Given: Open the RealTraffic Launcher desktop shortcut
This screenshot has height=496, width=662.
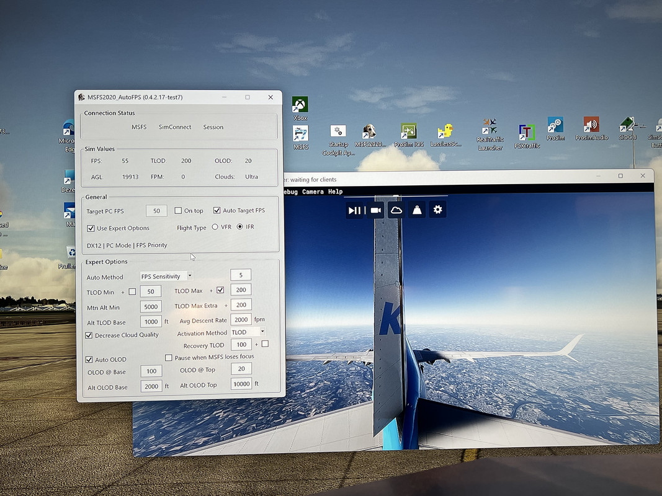Looking at the screenshot, I should [x=490, y=135].
